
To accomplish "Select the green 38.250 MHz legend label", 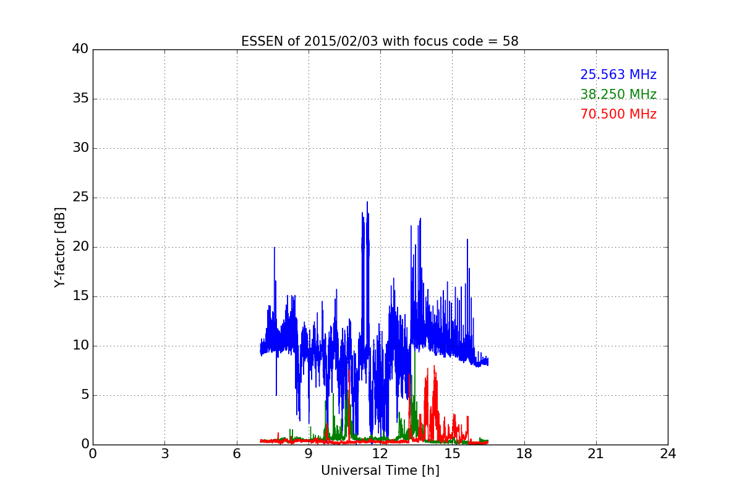I will pos(618,94).
